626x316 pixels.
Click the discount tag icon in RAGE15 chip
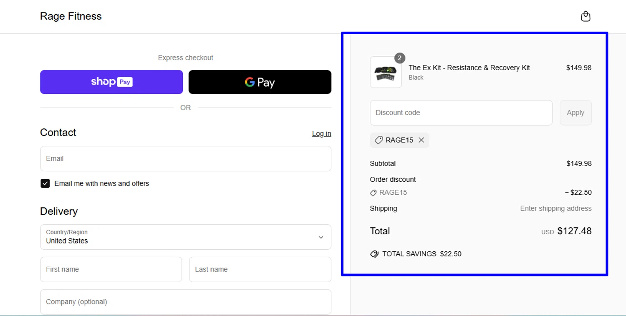click(379, 140)
